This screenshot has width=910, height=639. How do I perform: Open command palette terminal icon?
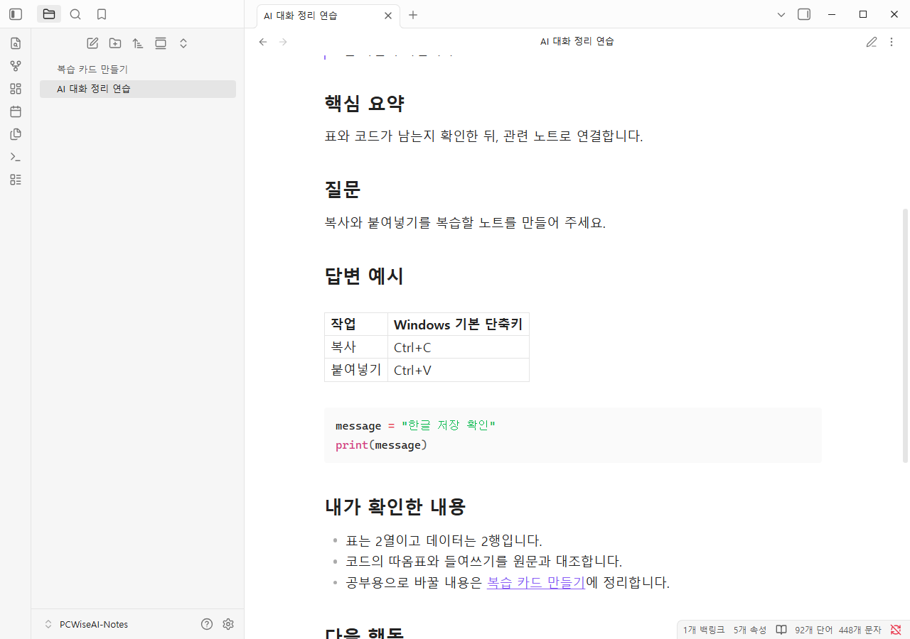(16, 157)
